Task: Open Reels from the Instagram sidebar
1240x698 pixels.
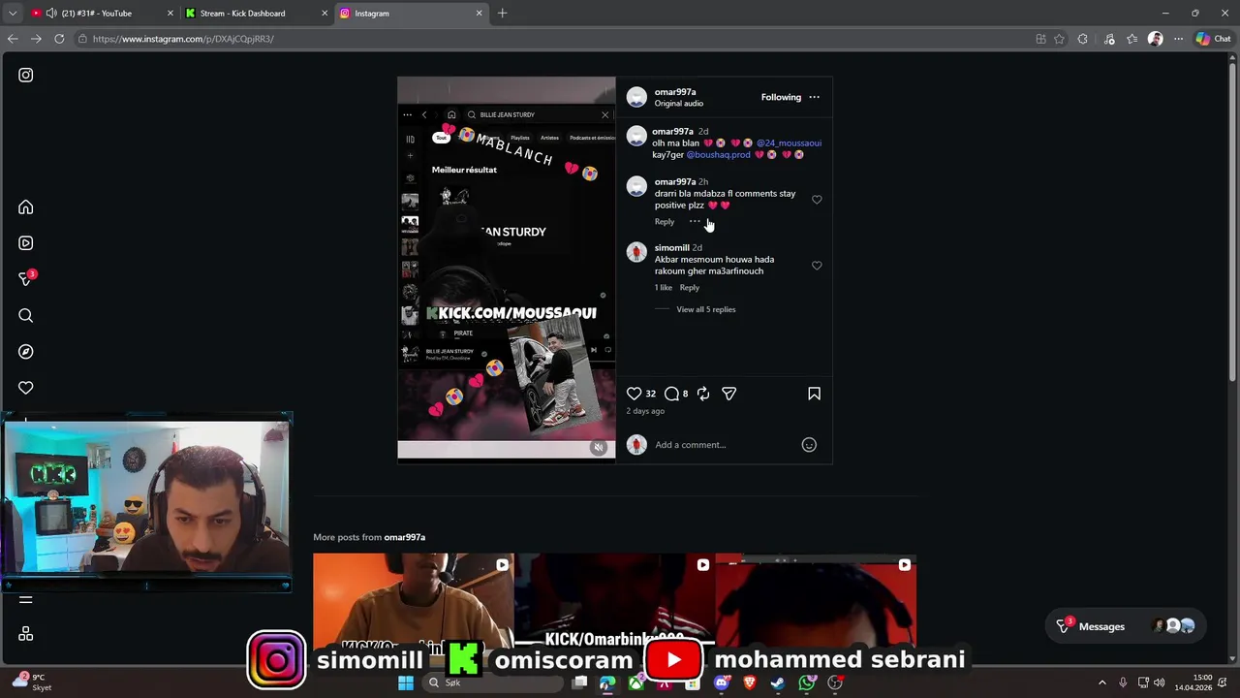Action: 26,243
